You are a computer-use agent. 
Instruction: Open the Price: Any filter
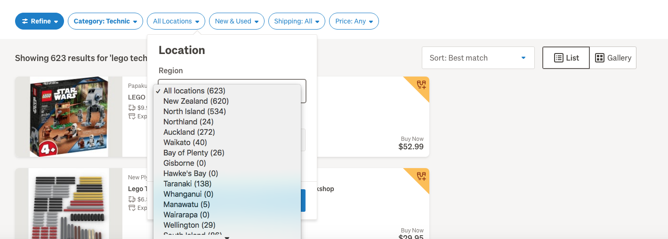coord(354,21)
